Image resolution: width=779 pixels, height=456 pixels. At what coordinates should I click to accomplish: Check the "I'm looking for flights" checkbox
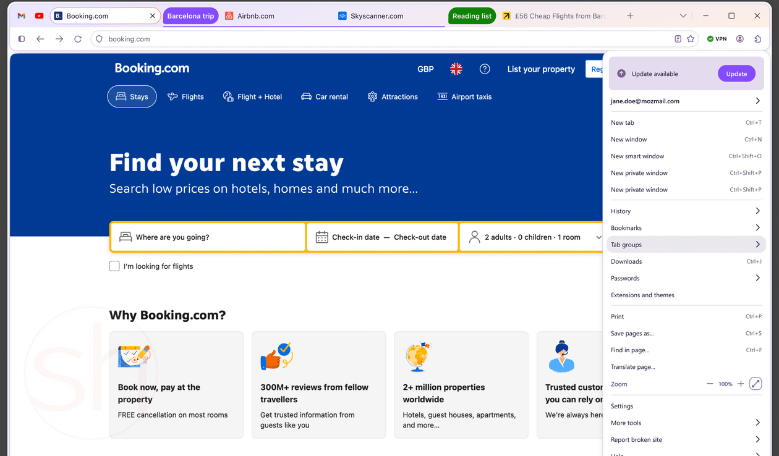[114, 266]
